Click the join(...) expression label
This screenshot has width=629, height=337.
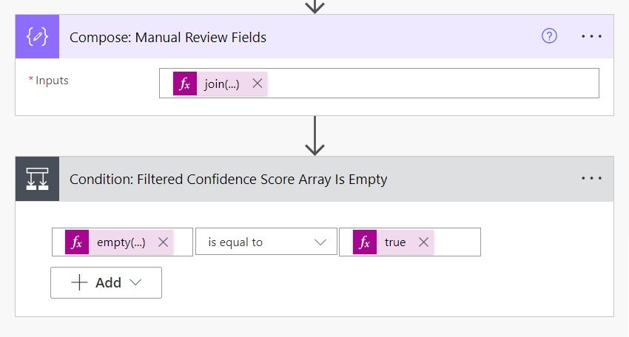point(222,84)
